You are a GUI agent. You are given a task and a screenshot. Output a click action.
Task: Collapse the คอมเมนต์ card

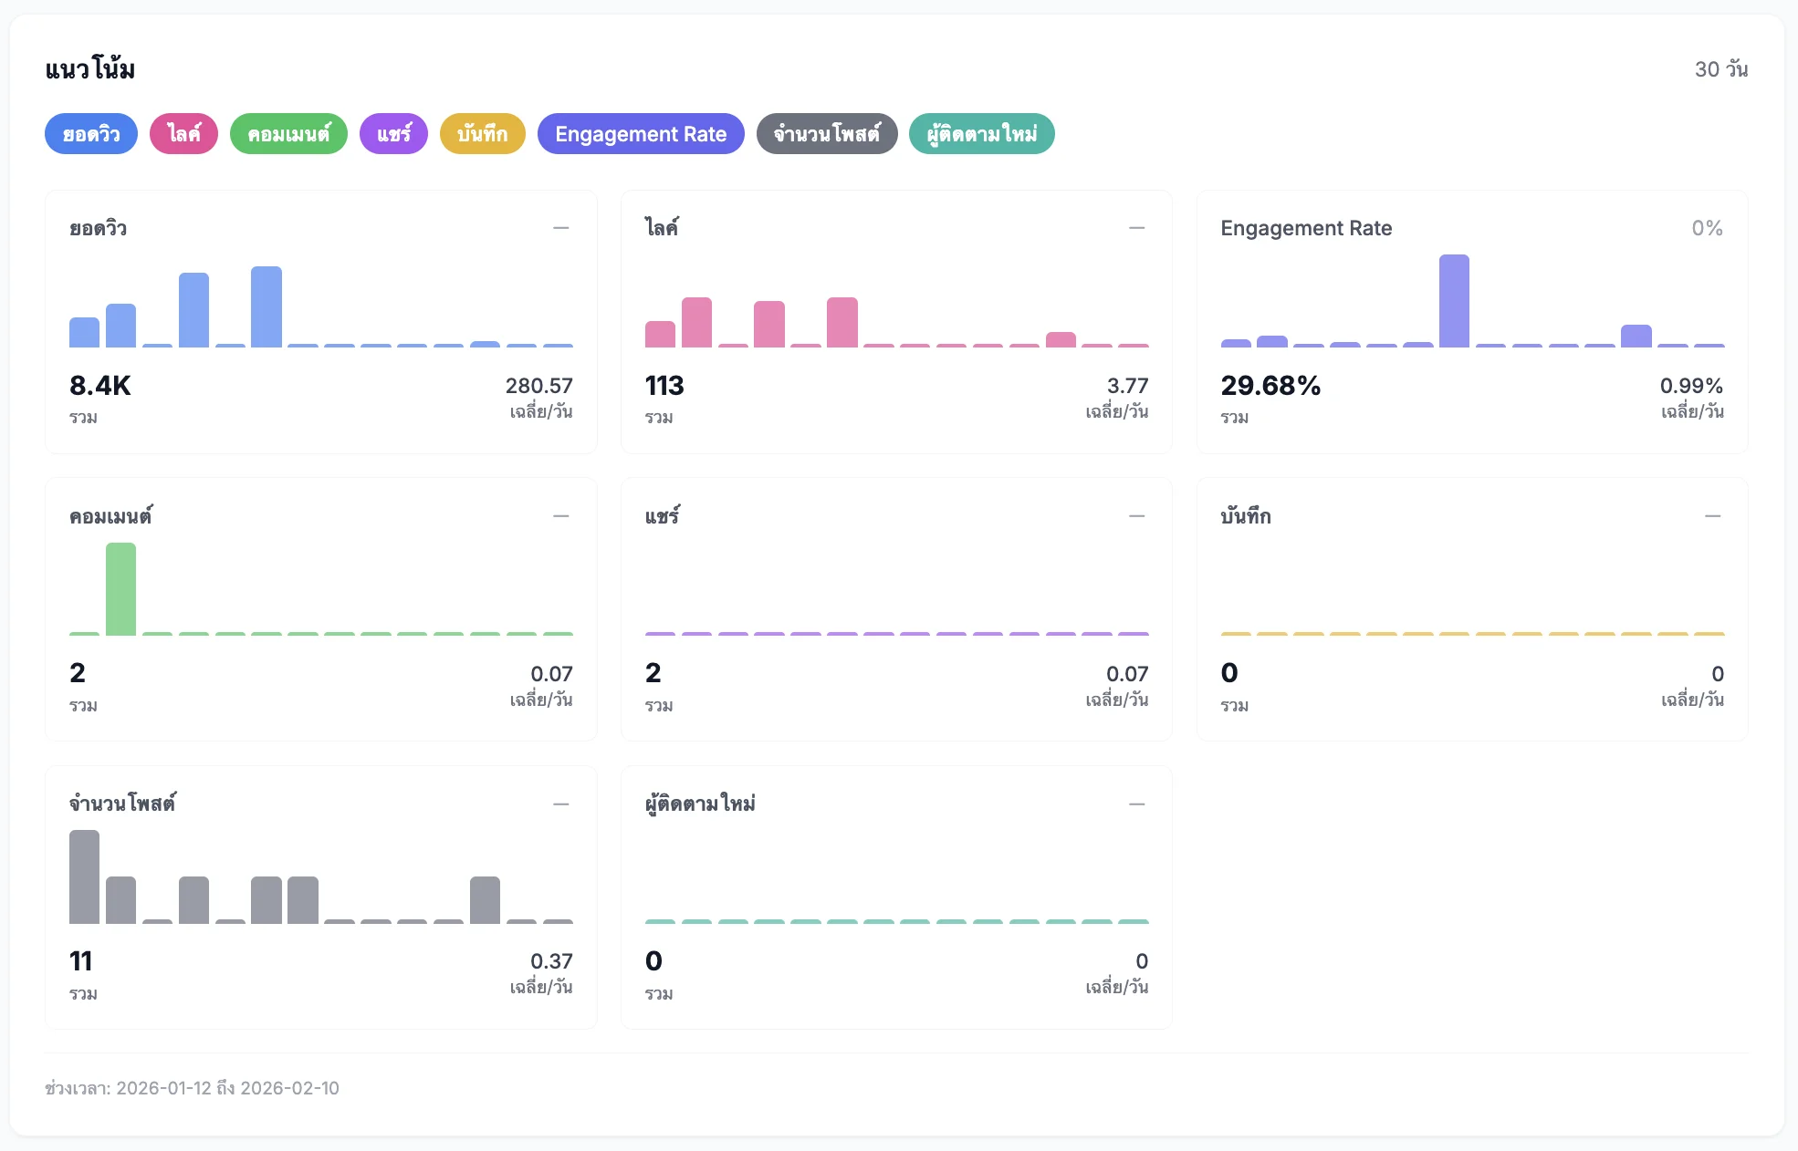562,515
